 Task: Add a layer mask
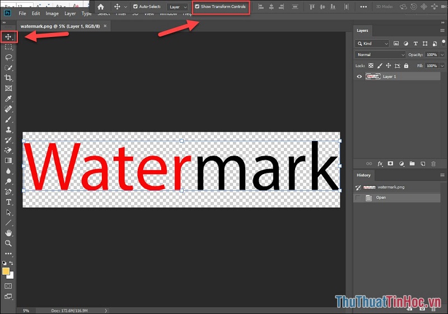click(390, 163)
